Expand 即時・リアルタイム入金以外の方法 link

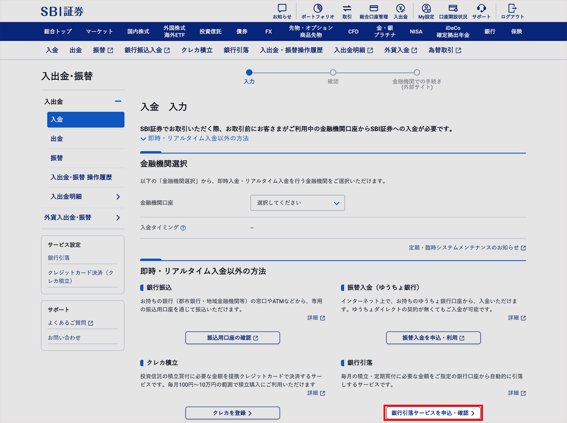point(194,138)
